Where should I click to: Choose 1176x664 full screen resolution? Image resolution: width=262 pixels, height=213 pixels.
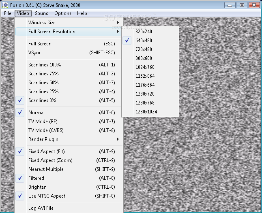pyautogui.click(x=150, y=85)
